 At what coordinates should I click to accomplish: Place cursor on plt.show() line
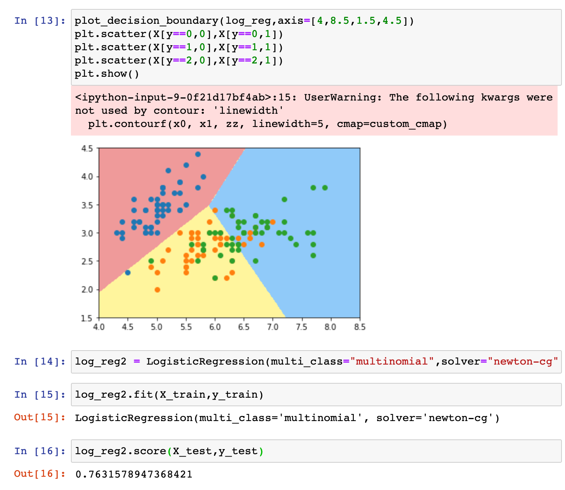coord(107,74)
